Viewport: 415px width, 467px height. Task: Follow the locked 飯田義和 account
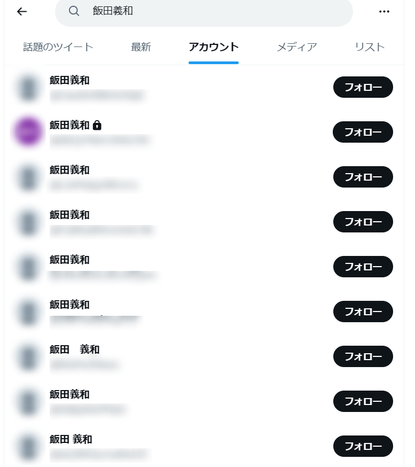[363, 132]
